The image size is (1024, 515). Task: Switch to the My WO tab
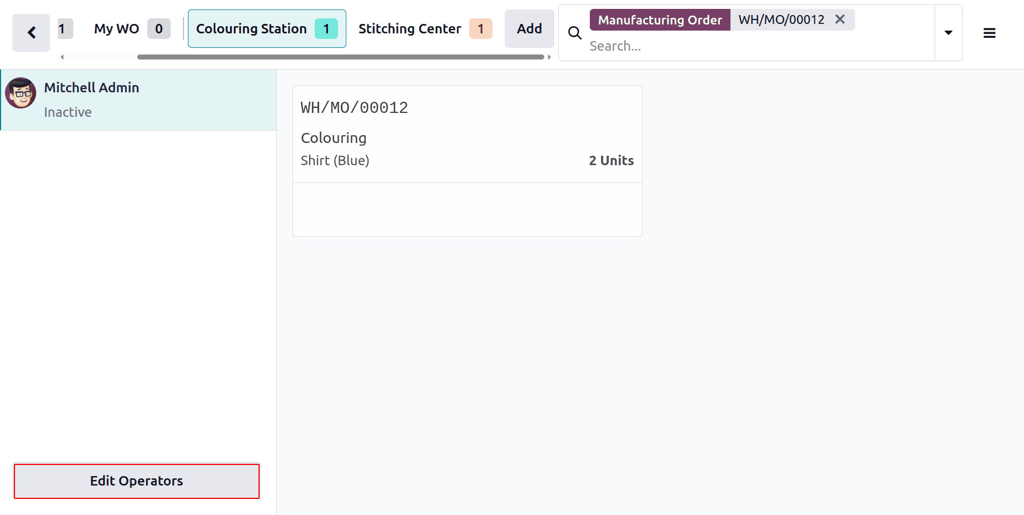point(132,28)
